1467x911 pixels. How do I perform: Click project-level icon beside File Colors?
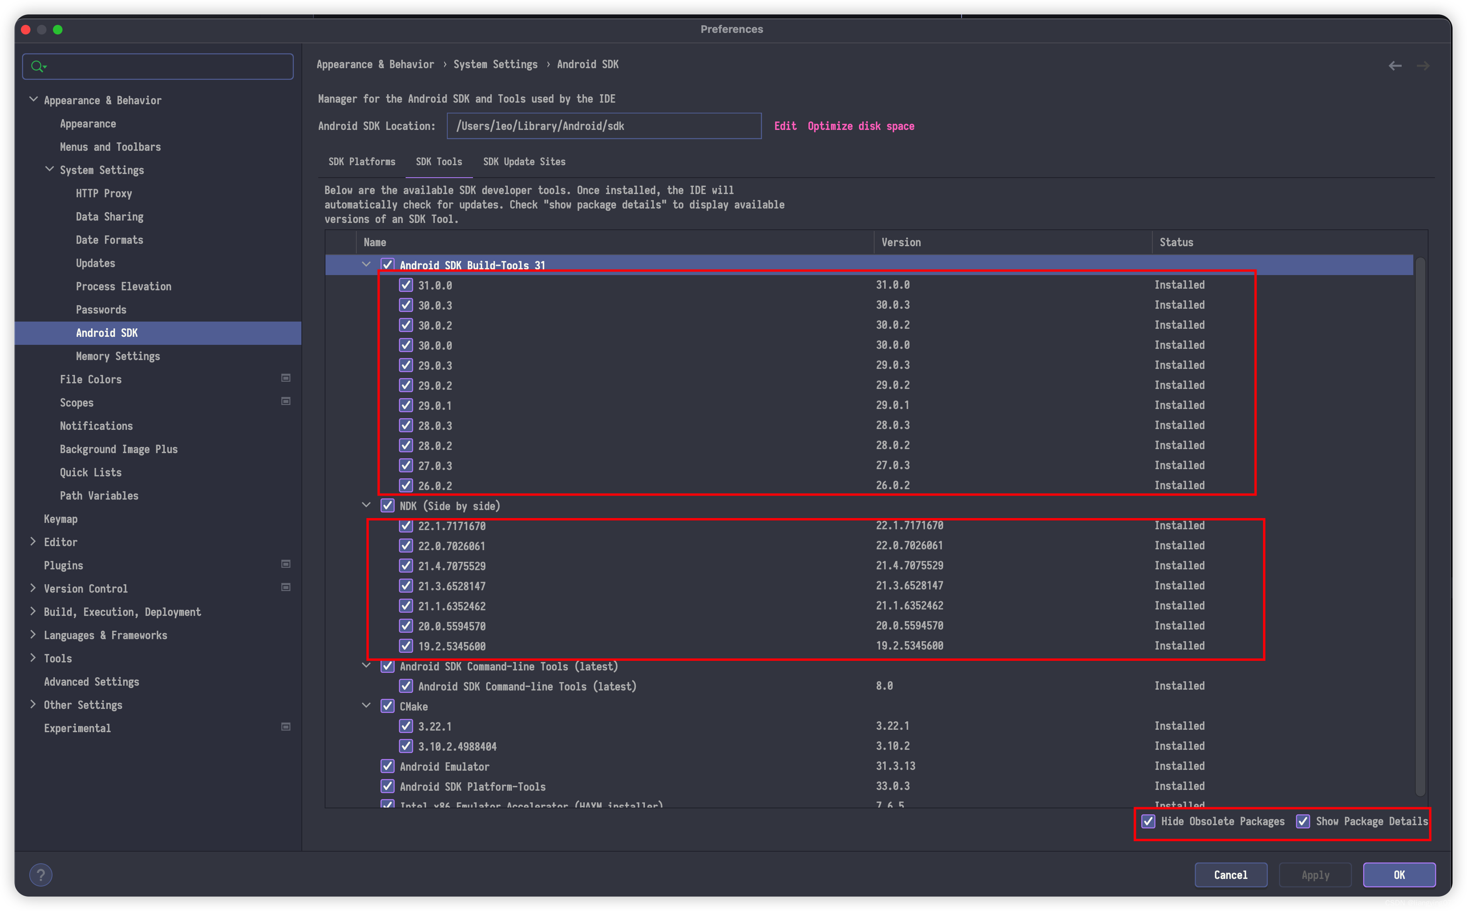pyautogui.click(x=286, y=378)
